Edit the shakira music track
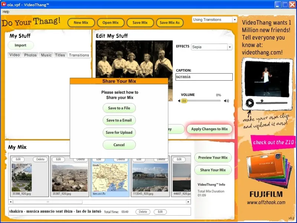 click(x=160, y=212)
